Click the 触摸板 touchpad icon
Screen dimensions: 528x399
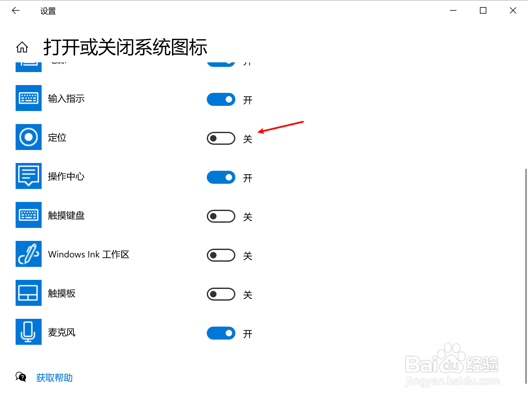tap(29, 293)
